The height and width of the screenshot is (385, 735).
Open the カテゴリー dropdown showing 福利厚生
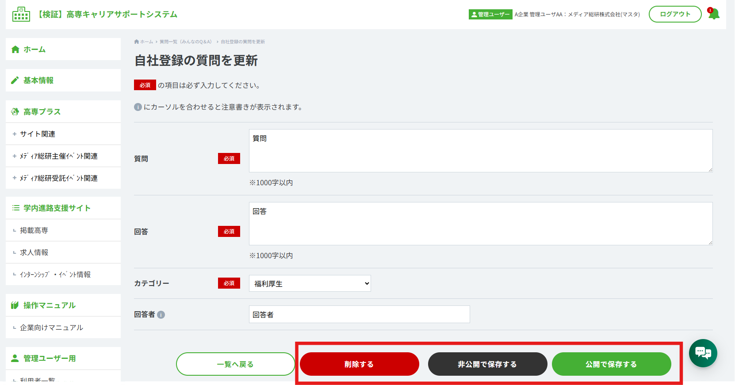pyautogui.click(x=310, y=283)
